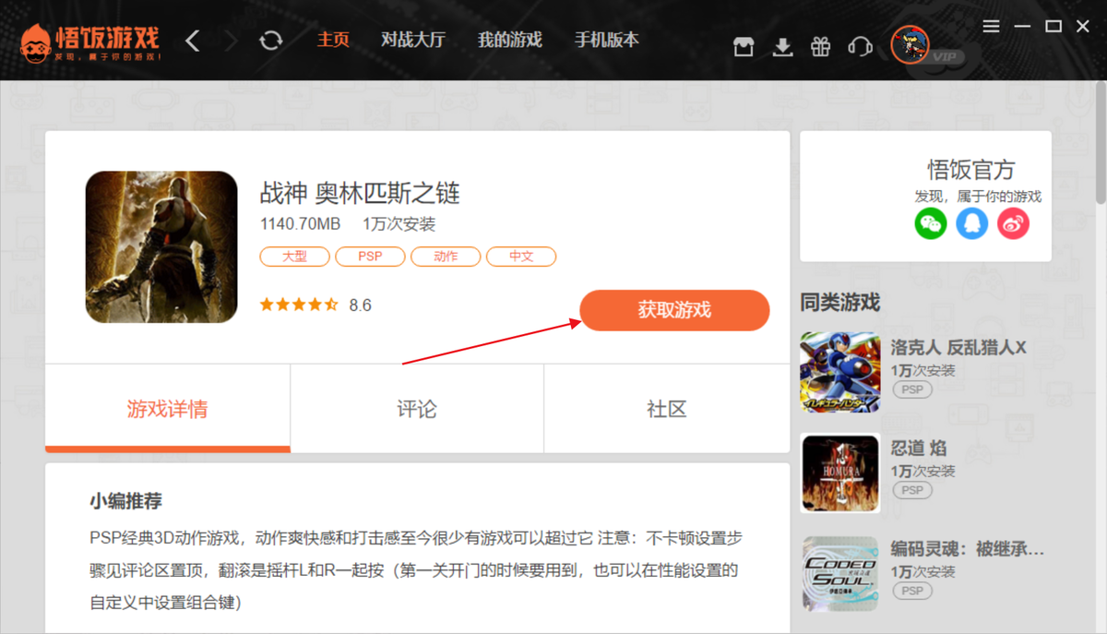Click the 悟饭游戏 logo

90,42
